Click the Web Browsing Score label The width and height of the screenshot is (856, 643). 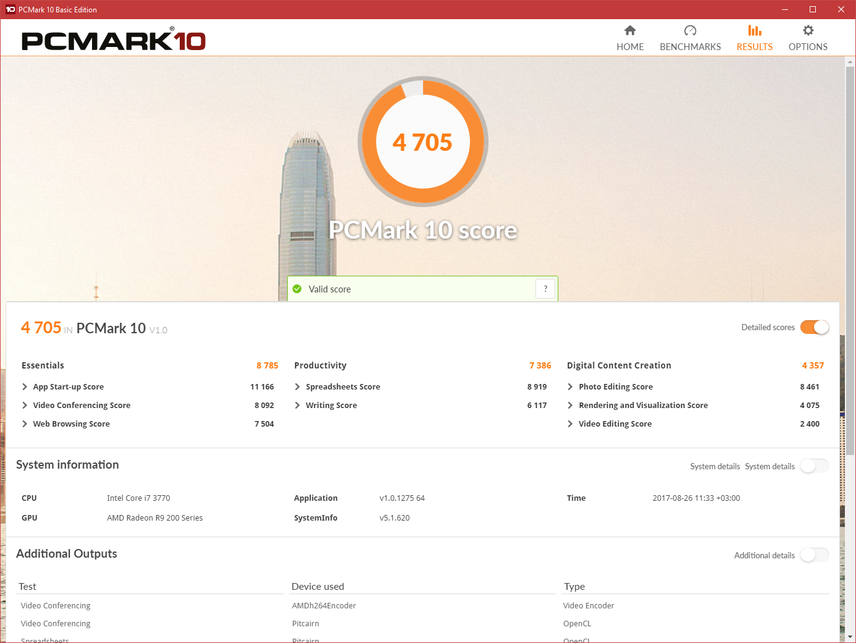72,424
